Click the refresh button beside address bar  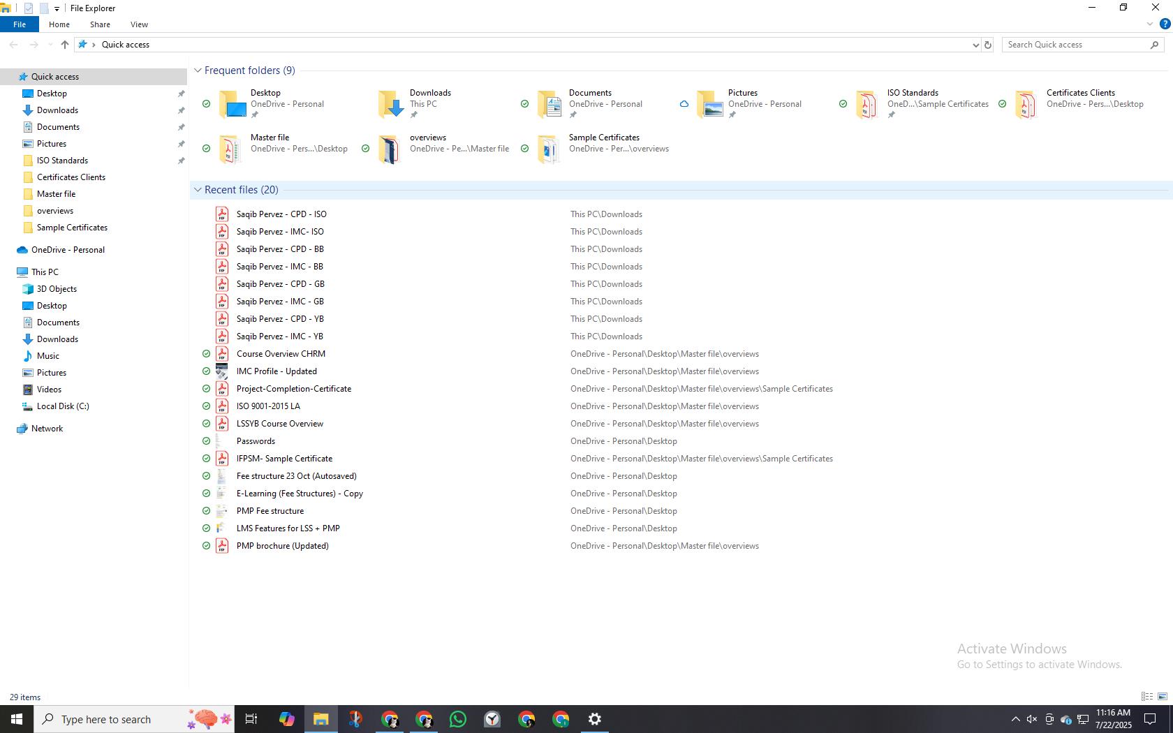click(x=988, y=45)
